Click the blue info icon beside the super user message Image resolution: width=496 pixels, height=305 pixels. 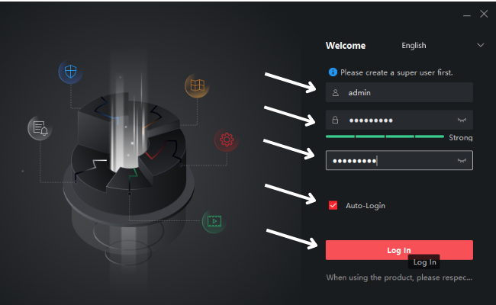click(x=333, y=72)
